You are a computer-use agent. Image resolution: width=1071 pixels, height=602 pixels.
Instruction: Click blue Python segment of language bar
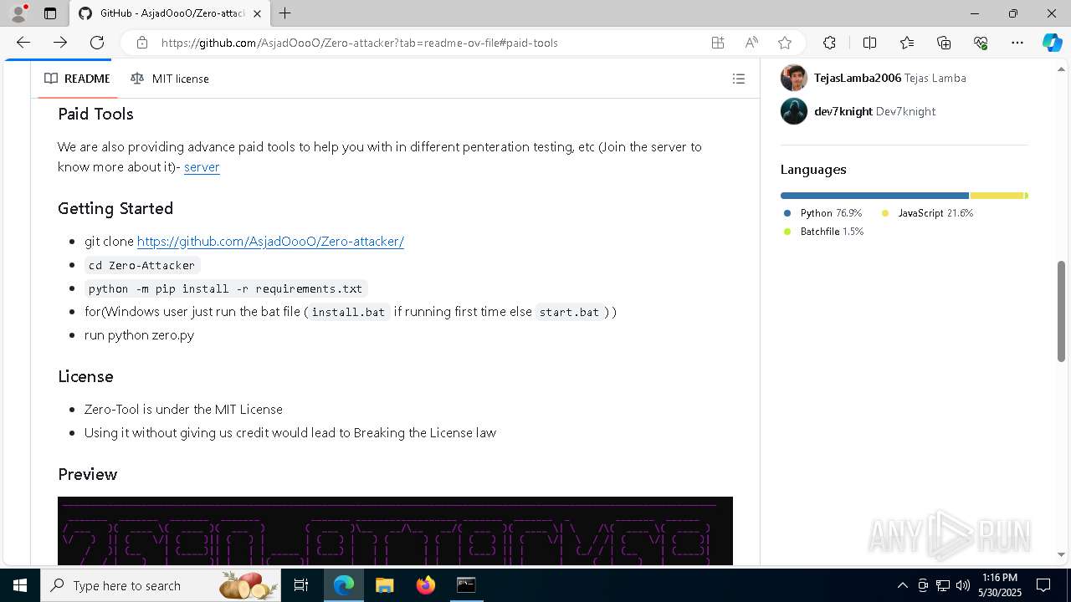pos(874,196)
